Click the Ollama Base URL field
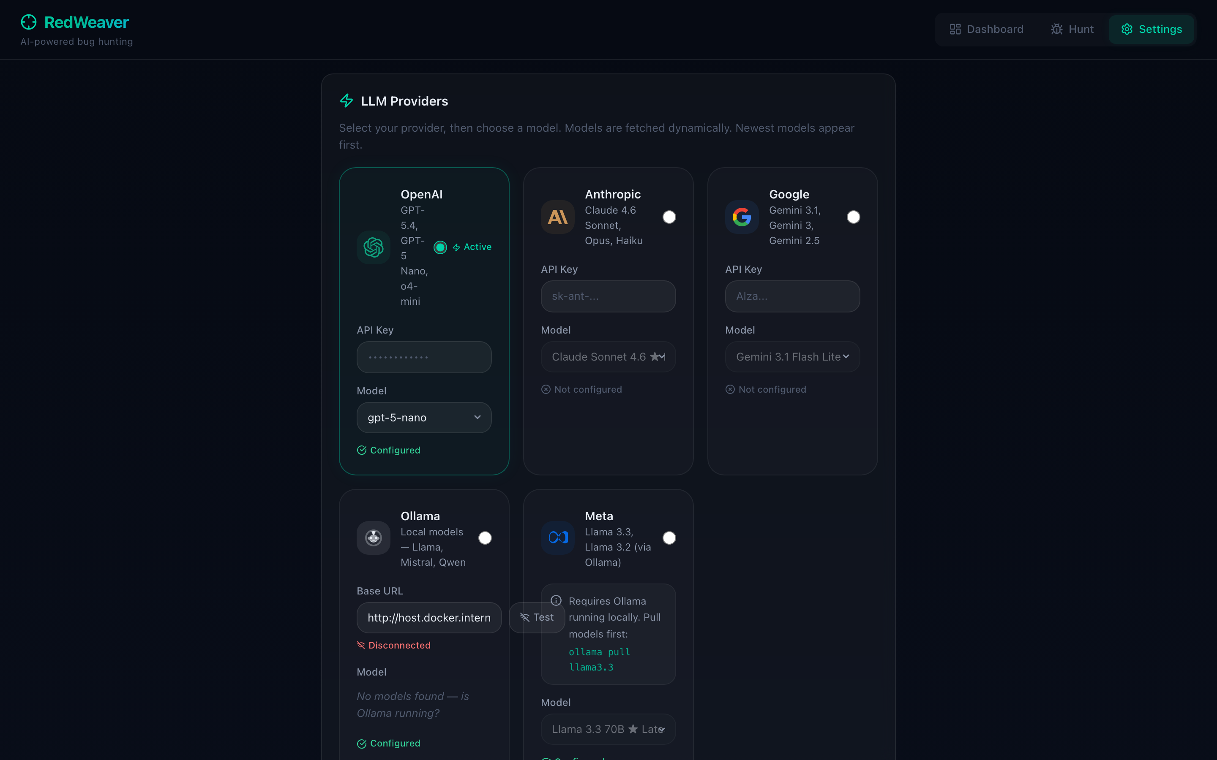Viewport: 1217px width, 760px height. point(428,618)
